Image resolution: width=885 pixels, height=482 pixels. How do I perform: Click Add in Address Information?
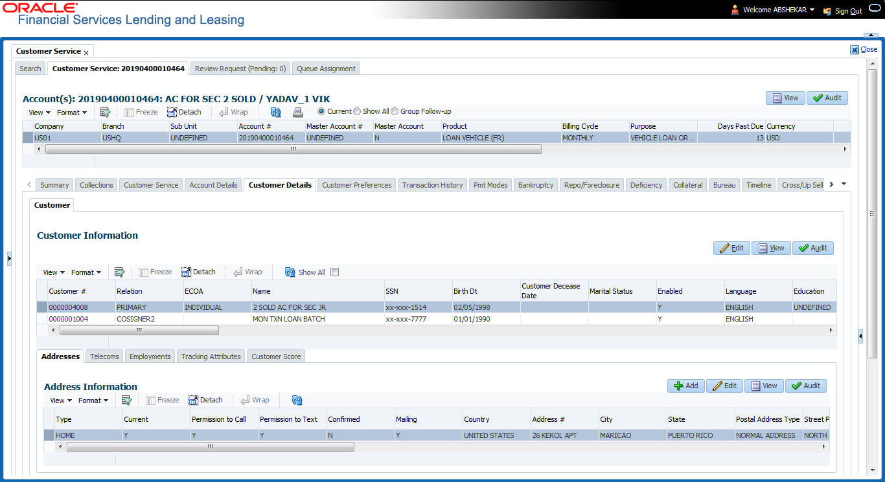point(686,386)
